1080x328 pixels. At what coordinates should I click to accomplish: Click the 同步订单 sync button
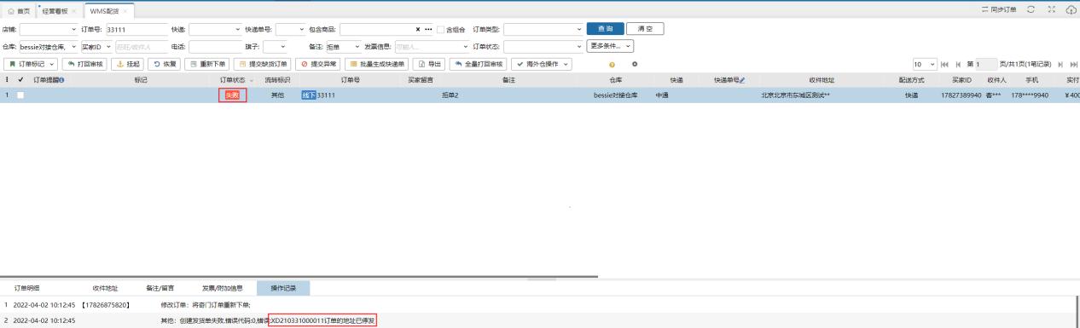[x=1000, y=9]
